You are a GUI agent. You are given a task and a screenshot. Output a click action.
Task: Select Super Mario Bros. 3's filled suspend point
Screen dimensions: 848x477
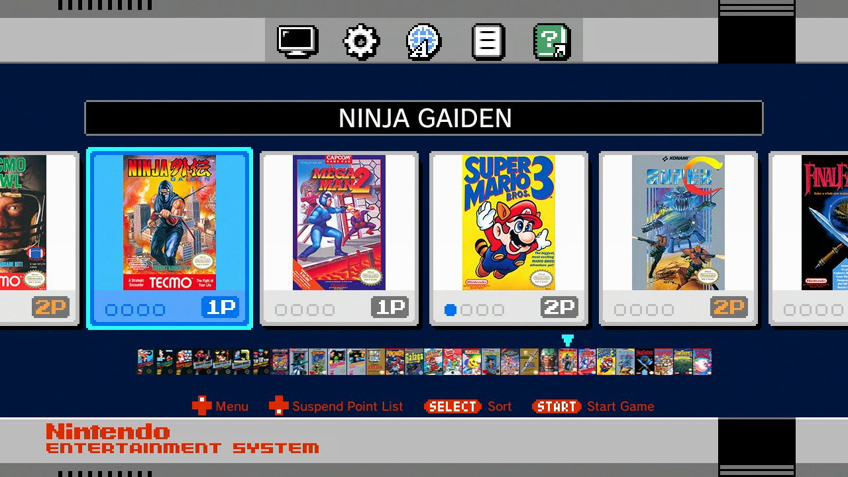pyautogui.click(x=450, y=309)
